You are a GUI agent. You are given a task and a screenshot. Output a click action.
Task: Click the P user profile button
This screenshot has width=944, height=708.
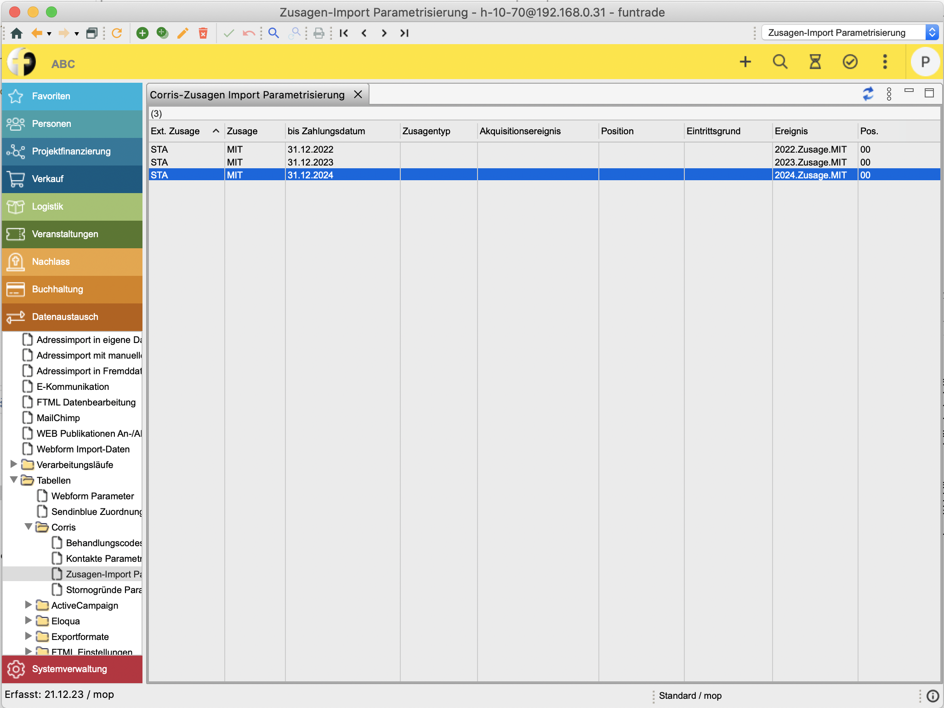point(925,62)
